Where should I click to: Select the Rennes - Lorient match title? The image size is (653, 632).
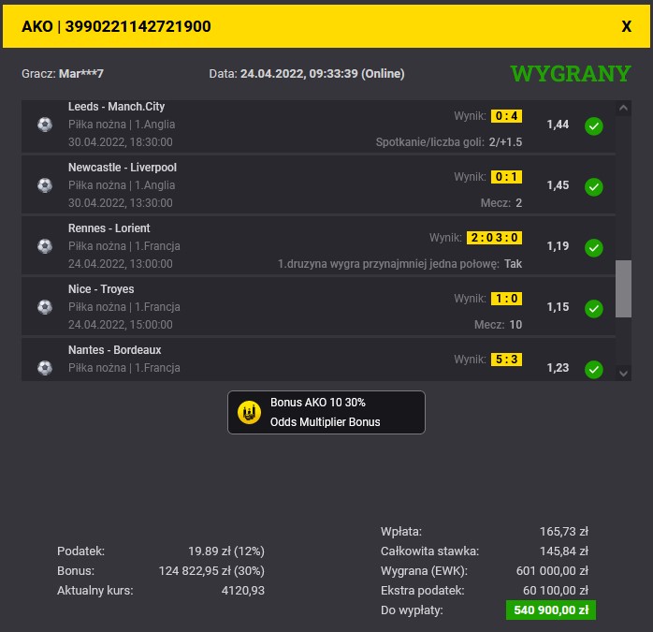109,228
